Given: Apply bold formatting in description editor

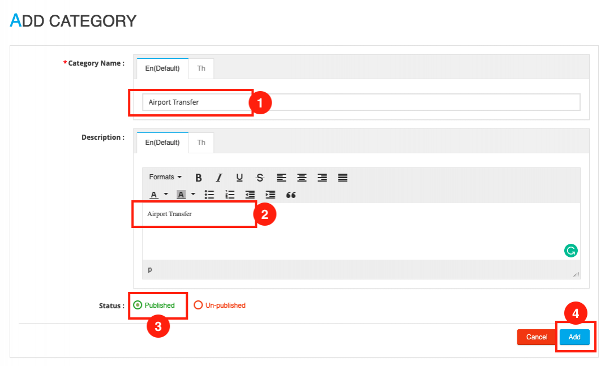Looking at the screenshot, I should tap(199, 178).
